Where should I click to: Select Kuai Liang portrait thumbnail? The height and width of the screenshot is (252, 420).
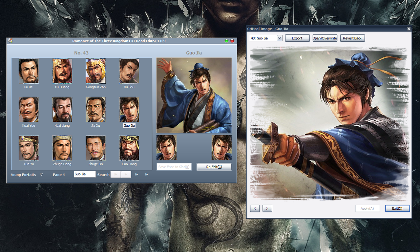(62, 109)
